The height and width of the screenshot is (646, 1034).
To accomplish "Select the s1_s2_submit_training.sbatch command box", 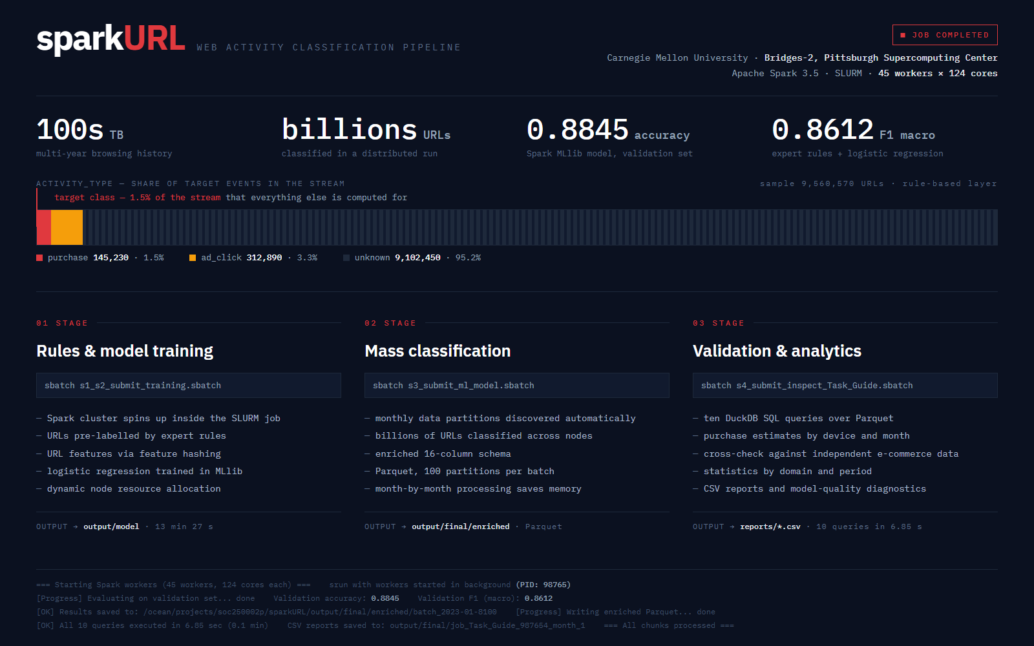I will [189, 386].
